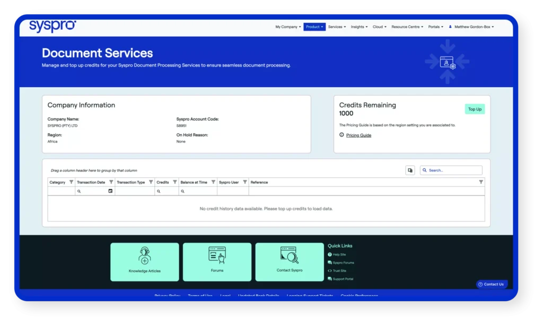Viewport: 543px width, 326px height.
Task: Click the Credits Remaining value 1000
Action: pos(346,114)
